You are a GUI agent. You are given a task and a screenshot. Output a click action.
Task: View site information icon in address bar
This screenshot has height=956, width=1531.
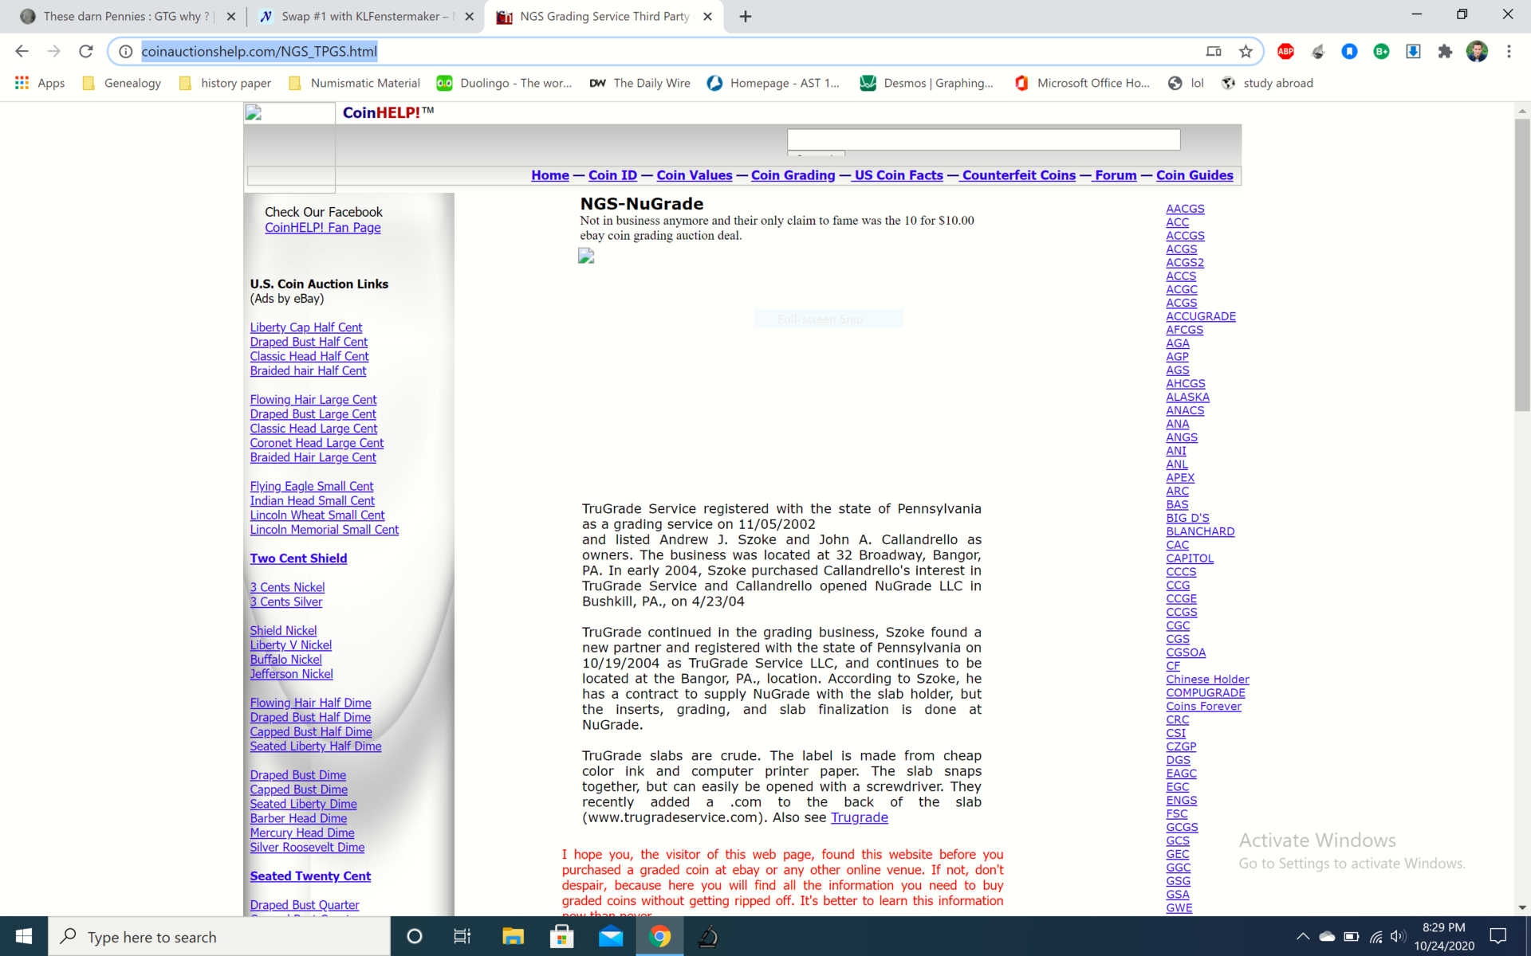click(x=125, y=52)
